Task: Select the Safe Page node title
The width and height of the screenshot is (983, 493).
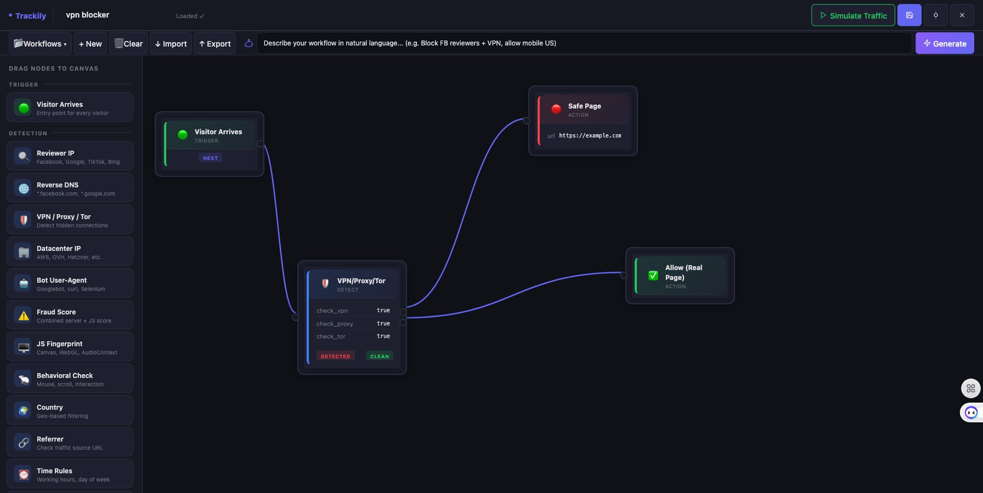Action: click(x=585, y=106)
